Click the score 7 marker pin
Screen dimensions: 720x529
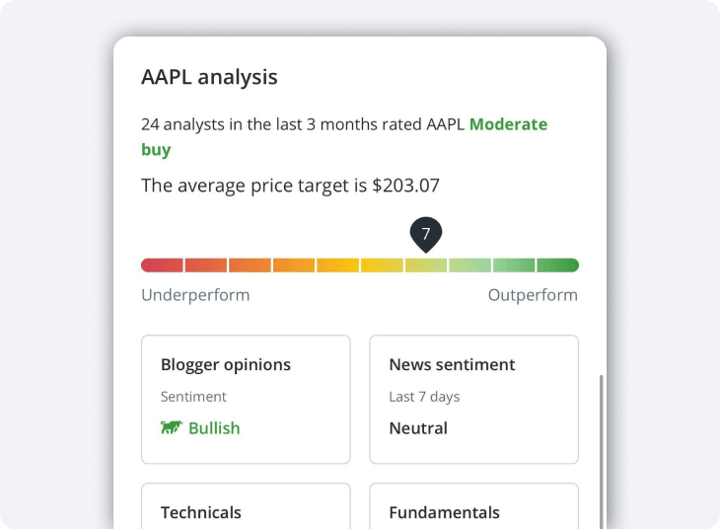(x=426, y=235)
